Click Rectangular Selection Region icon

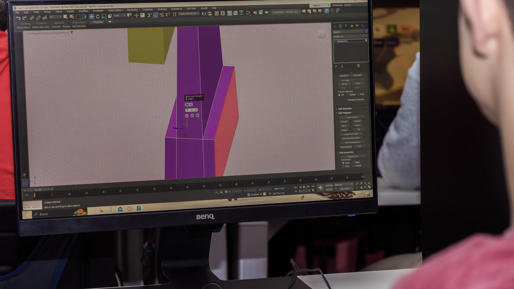(78, 17)
